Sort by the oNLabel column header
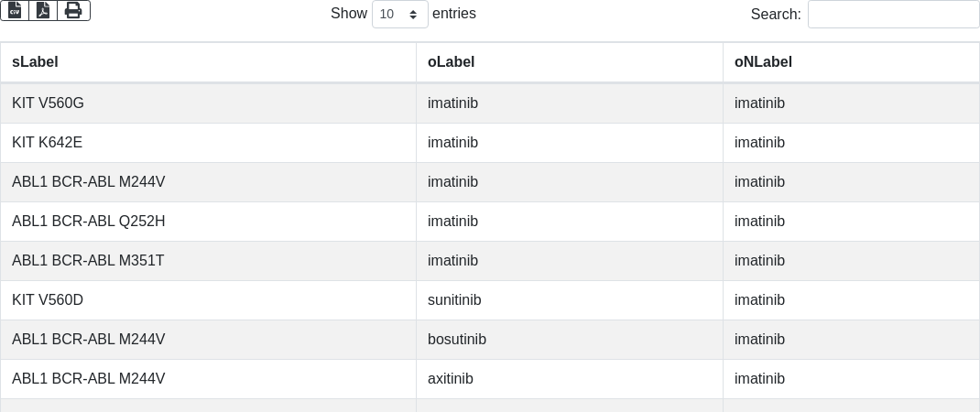The height and width of the screenshot is (412, 980). [x=763, y=62]
